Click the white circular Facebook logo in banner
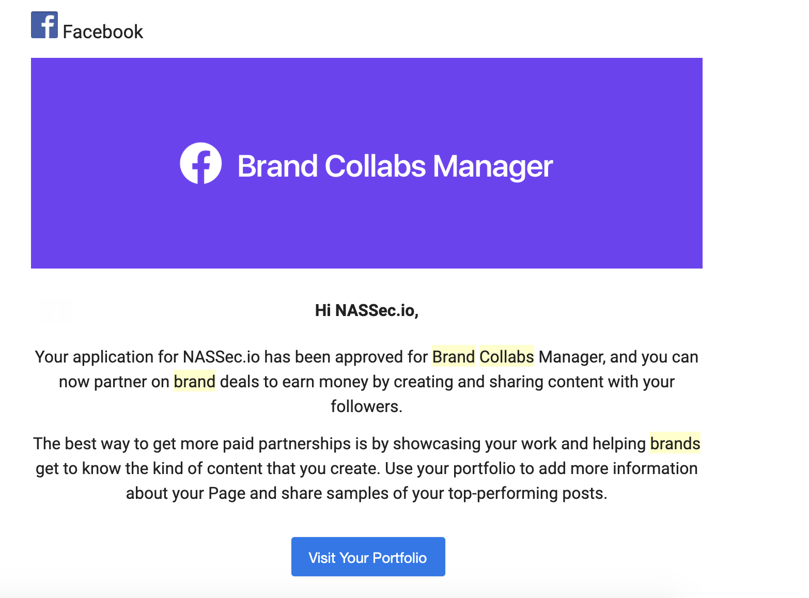This screenshot has width=809, height=598. coord(200,163)
